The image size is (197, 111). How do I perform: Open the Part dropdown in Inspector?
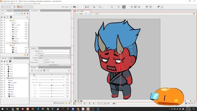[54, 55]
